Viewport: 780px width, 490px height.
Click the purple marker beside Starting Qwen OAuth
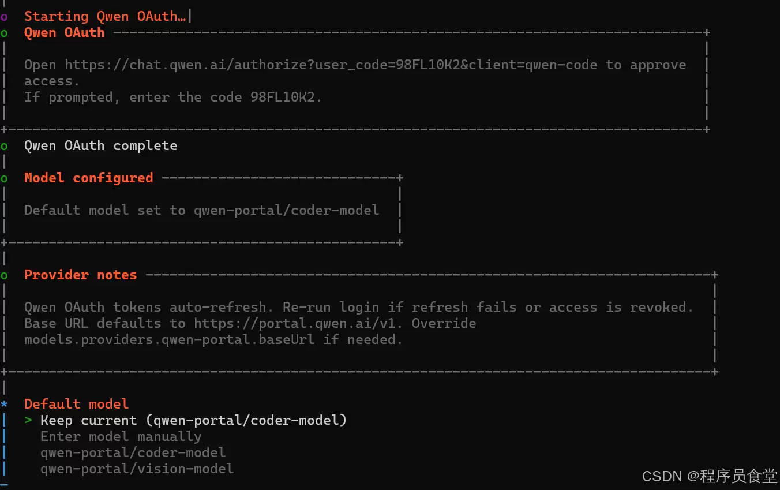click(x=4, y=17)
